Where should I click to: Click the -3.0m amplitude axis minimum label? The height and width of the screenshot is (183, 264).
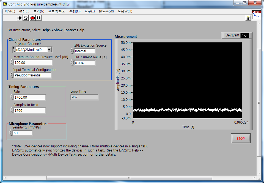[x=126, y=118]
